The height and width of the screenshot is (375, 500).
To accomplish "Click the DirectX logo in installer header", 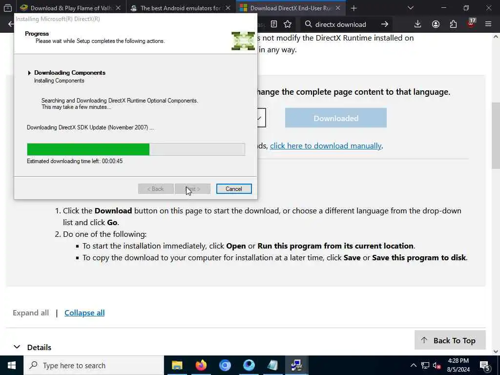I will pyautogui.click(x=243, y=41).
